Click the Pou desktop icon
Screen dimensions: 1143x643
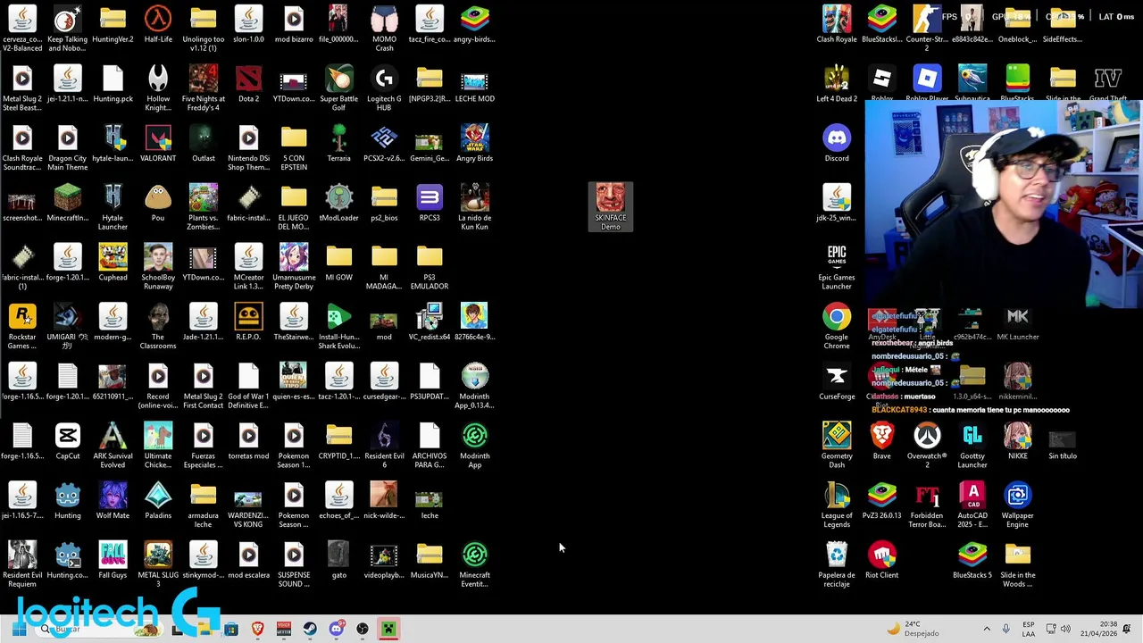158,204
